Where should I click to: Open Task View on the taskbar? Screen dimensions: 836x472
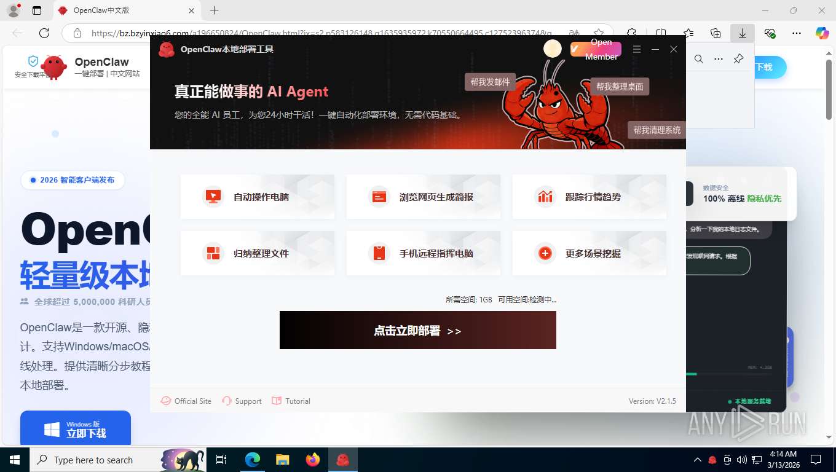(221, 460)
